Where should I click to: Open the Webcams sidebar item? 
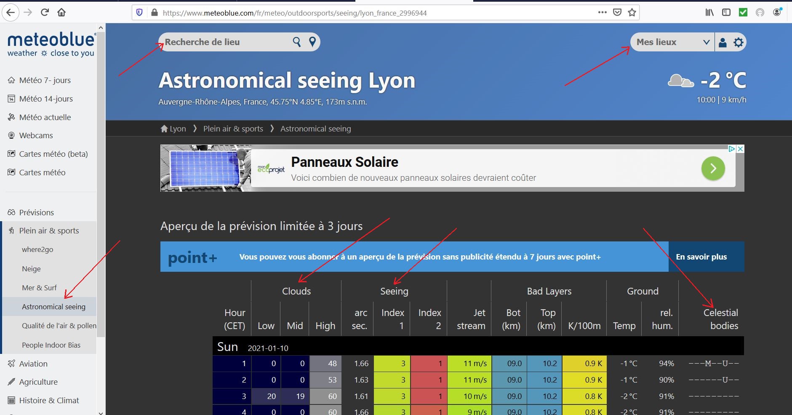point(36,135)
